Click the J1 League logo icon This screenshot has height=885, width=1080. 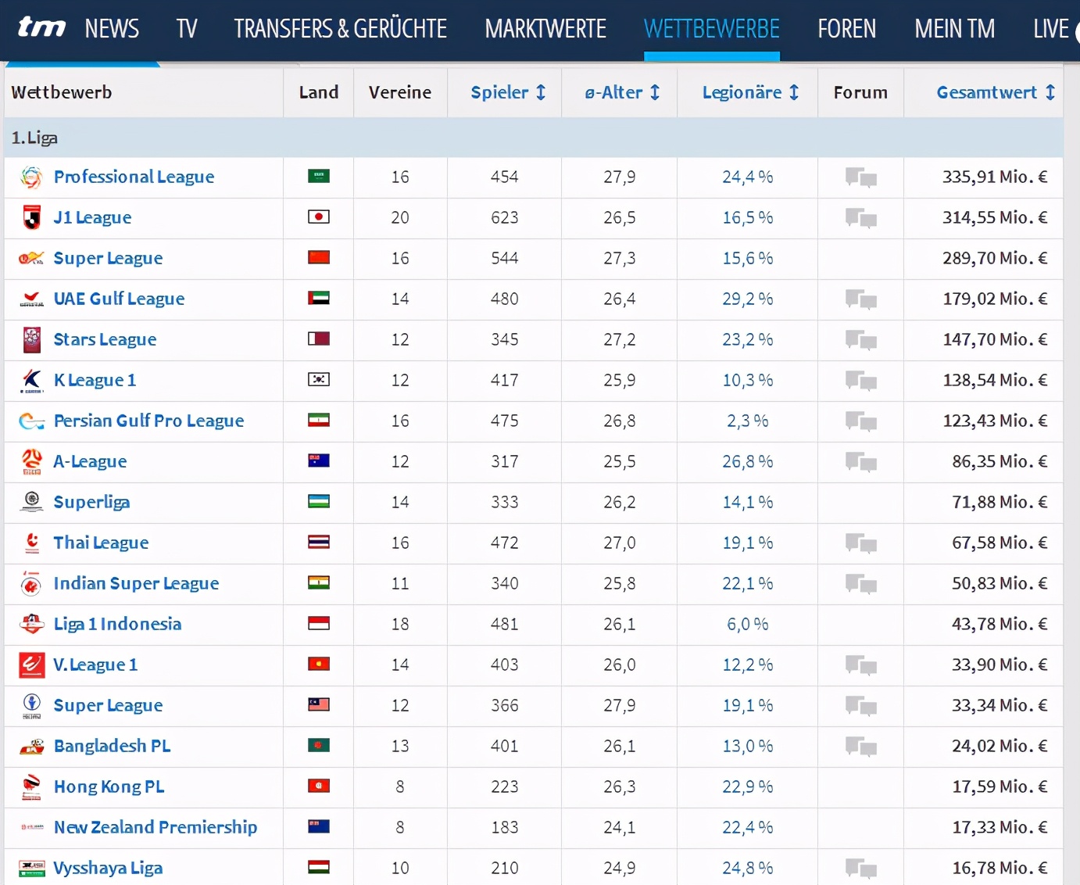31,217
